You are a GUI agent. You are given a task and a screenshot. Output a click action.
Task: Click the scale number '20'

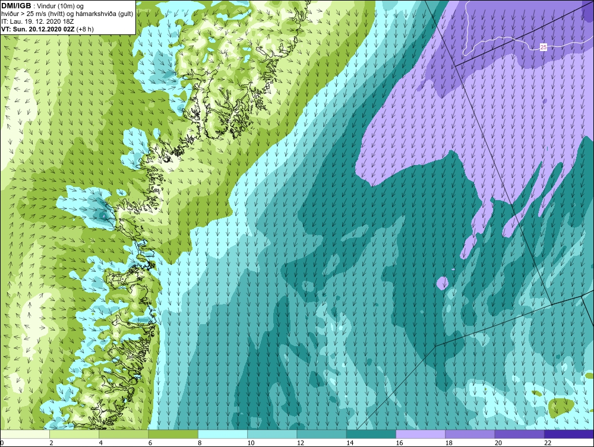click(498, 443)
